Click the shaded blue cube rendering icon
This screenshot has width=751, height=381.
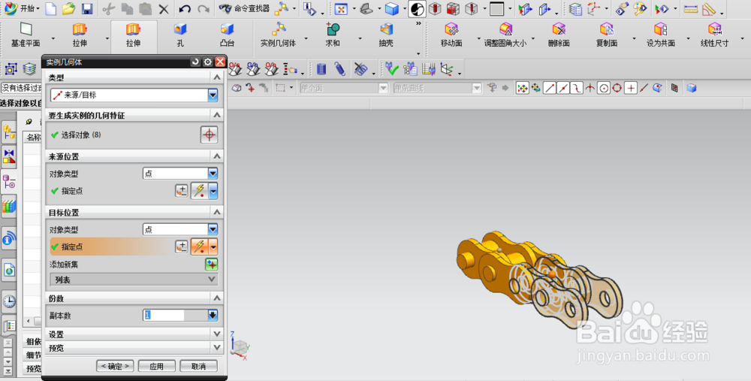[392, 8]
